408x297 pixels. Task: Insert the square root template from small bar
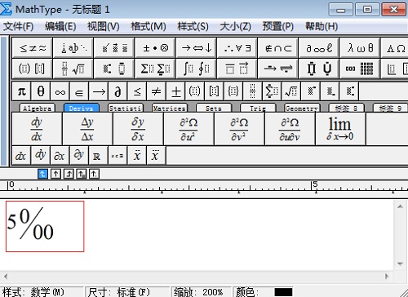291,91
